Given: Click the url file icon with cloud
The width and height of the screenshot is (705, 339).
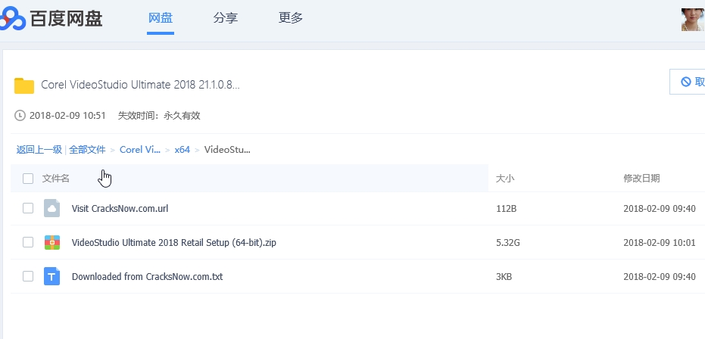Looking at the screenshot, I should (x=51, y=208).
